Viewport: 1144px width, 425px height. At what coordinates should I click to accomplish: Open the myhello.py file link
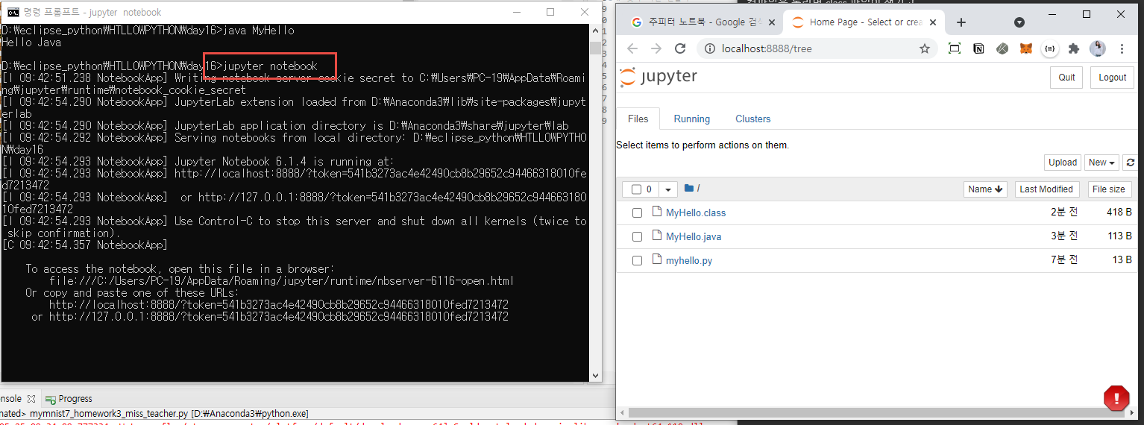tap(688, 260)
